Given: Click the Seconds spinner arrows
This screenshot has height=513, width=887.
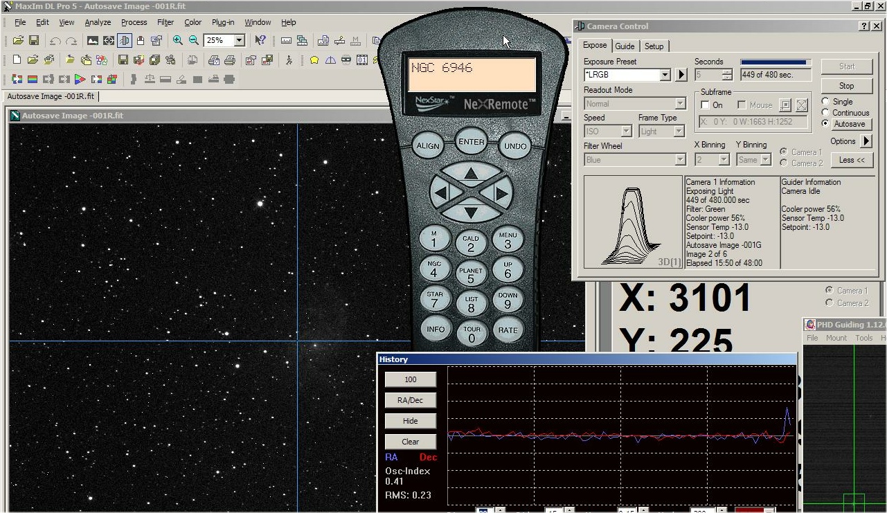Looking at the screenshot, I should click(x=726, y=75).
